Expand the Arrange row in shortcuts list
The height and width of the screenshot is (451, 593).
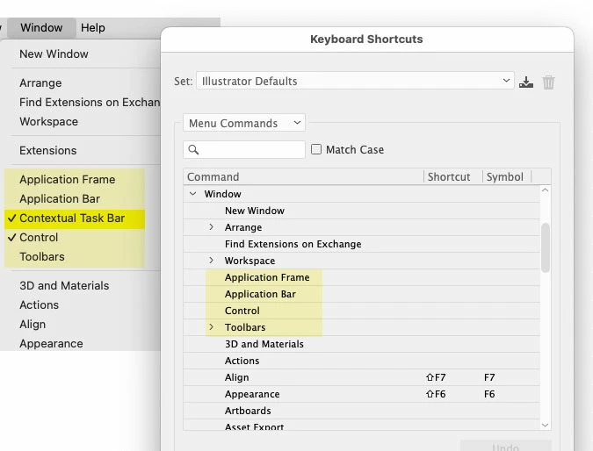(212, 227)
